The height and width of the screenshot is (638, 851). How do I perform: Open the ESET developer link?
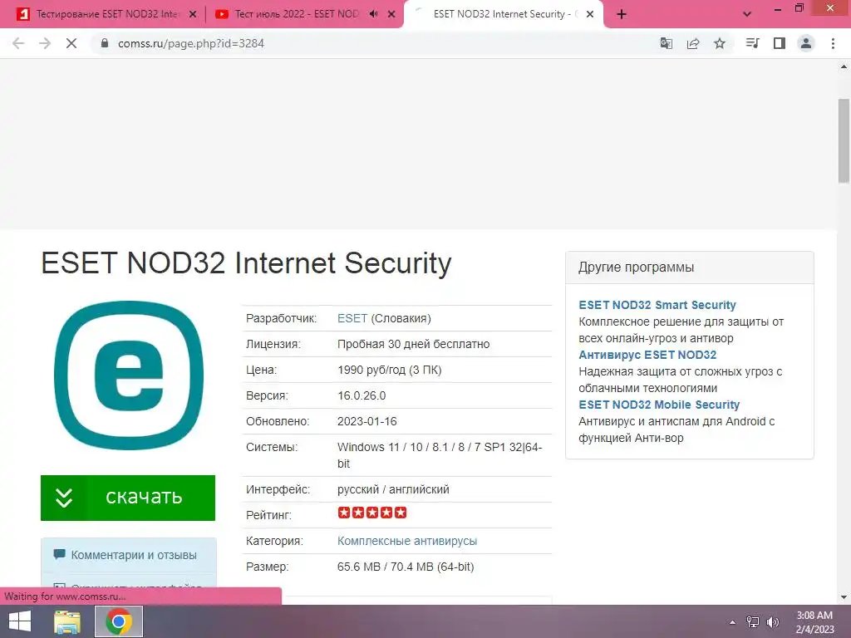pos(352,318)
